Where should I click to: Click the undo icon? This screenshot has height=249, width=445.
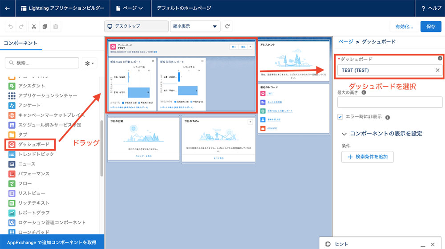[11, 27]
